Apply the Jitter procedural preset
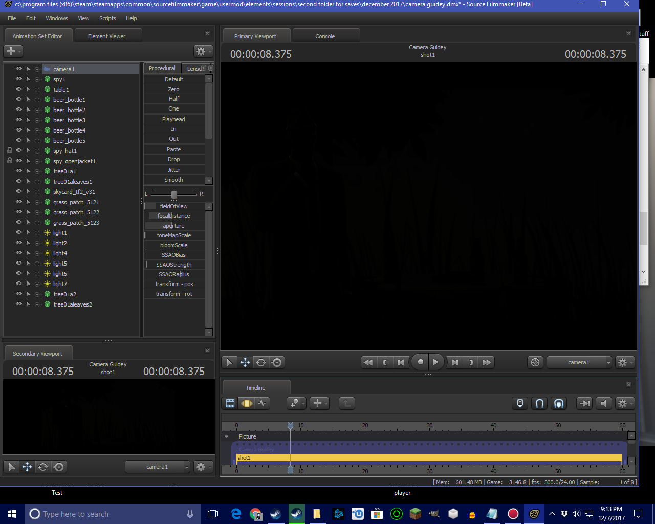The image size is (655, 524). (174, 170)
